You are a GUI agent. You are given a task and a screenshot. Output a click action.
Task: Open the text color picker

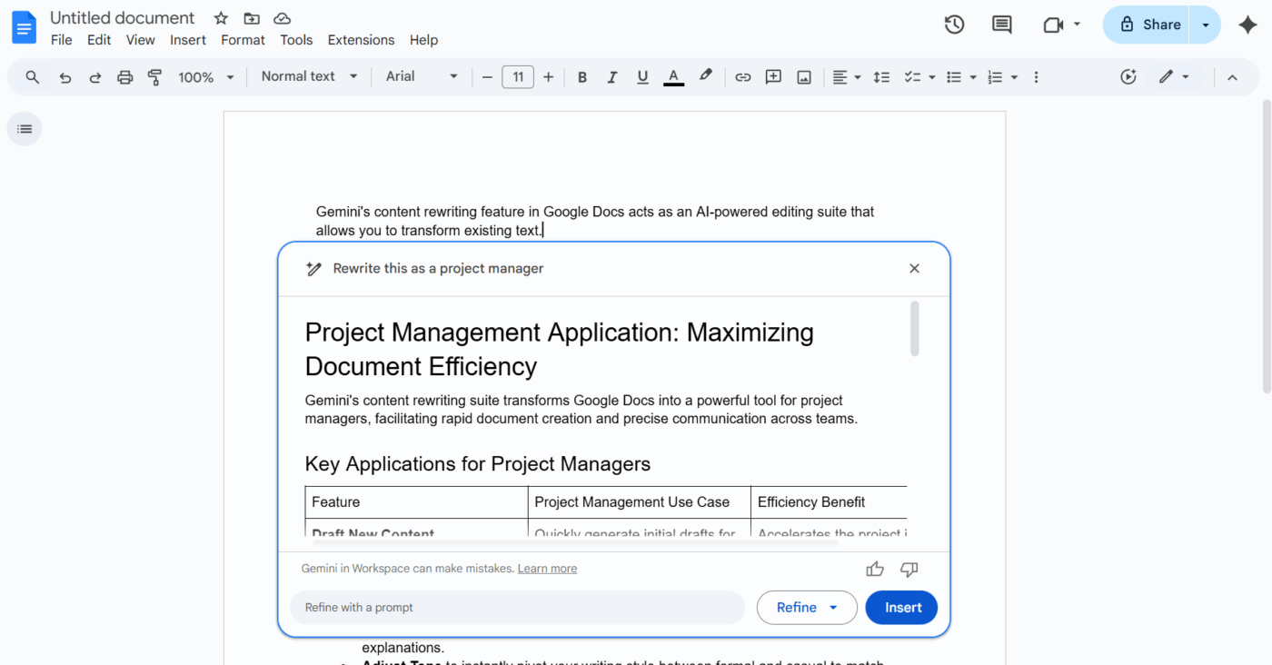click(x=673, y=77)
